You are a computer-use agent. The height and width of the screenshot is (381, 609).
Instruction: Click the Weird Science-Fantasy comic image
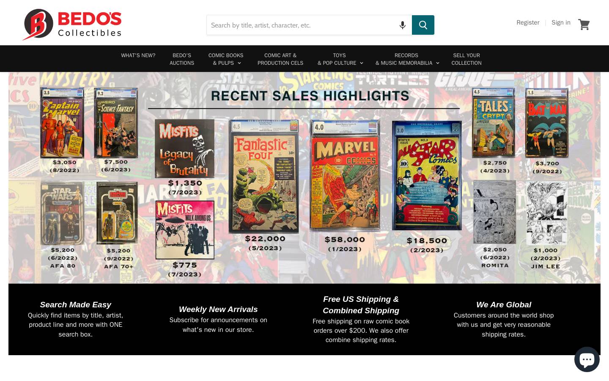116,123
